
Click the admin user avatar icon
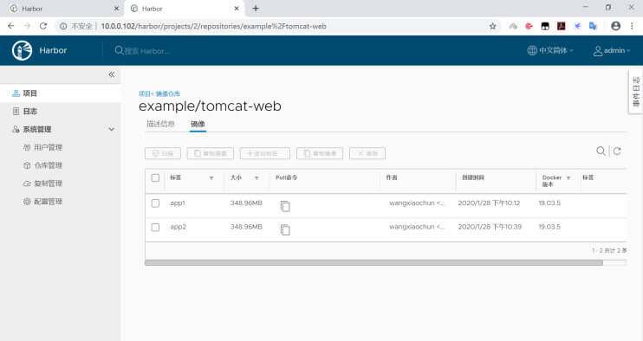598,51
